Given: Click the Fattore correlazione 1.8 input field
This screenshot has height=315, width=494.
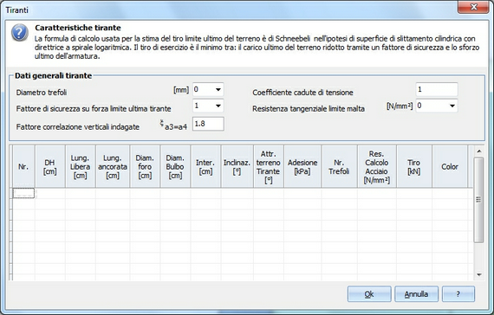Looking at the screenshot, I should pos(208,124).
